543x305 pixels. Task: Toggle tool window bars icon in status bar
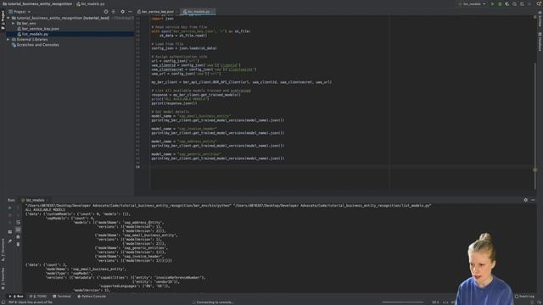click(x=3, y=302)
